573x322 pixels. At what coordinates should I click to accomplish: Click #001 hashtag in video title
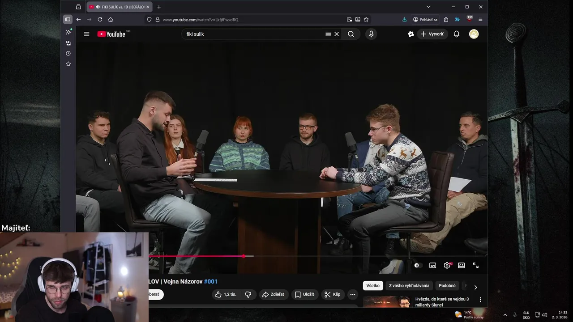coord(210,281)
